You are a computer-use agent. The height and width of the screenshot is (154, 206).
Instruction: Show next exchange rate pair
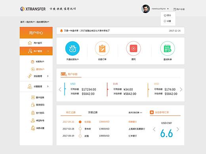(x=178, y=129)
